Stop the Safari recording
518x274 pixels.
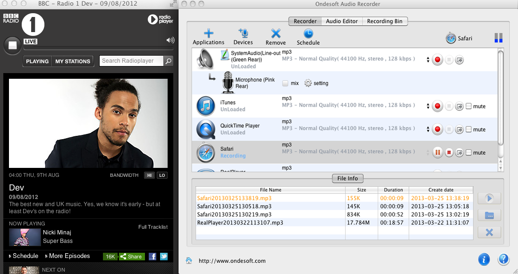(449, 152)
